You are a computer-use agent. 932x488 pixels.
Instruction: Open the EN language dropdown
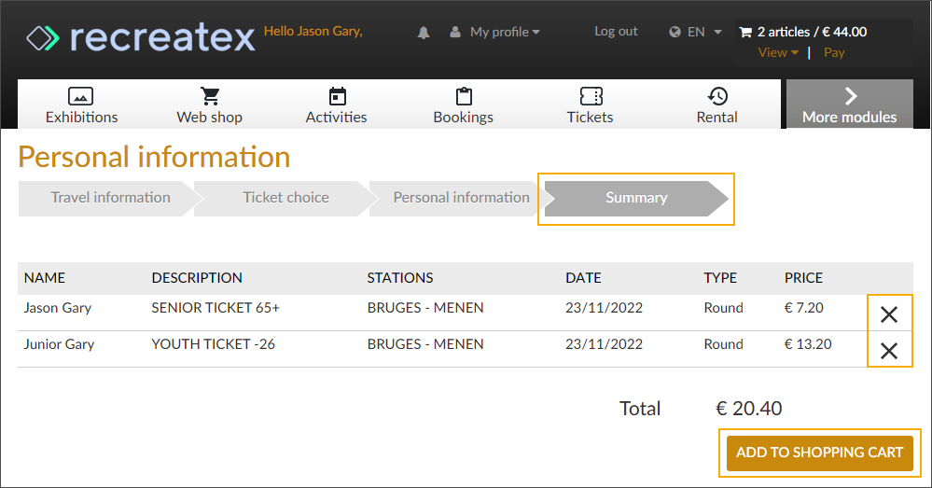pyautogui.click(x=703, y=32)
